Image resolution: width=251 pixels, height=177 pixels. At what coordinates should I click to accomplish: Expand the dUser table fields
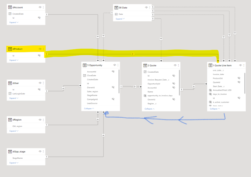click(x=14, y=98)
